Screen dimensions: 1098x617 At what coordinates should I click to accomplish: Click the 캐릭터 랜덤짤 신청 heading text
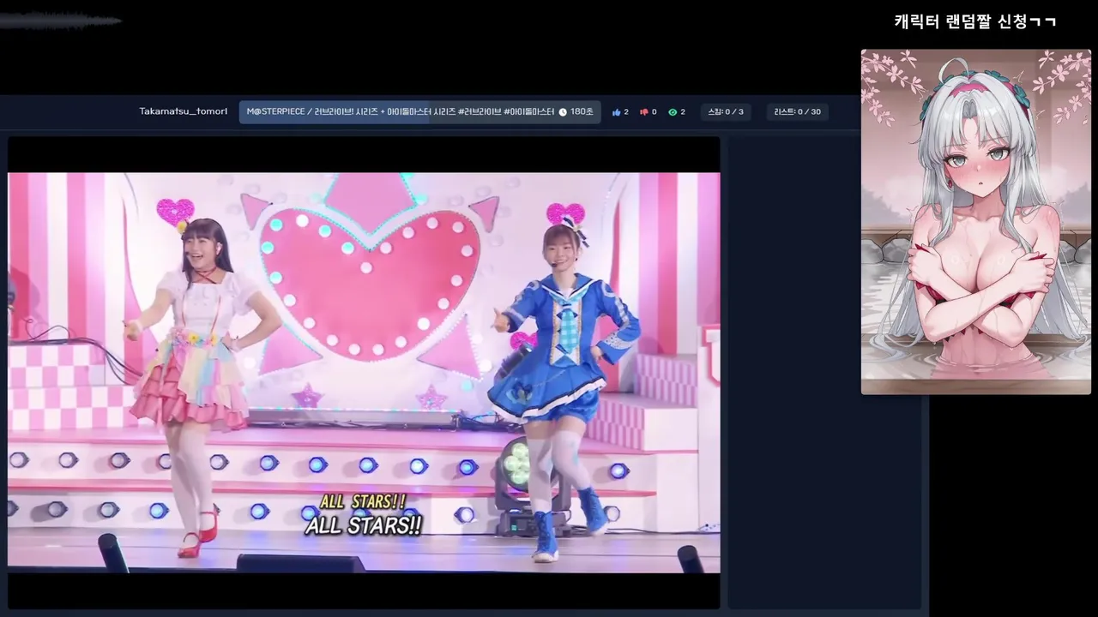point(975,21)
